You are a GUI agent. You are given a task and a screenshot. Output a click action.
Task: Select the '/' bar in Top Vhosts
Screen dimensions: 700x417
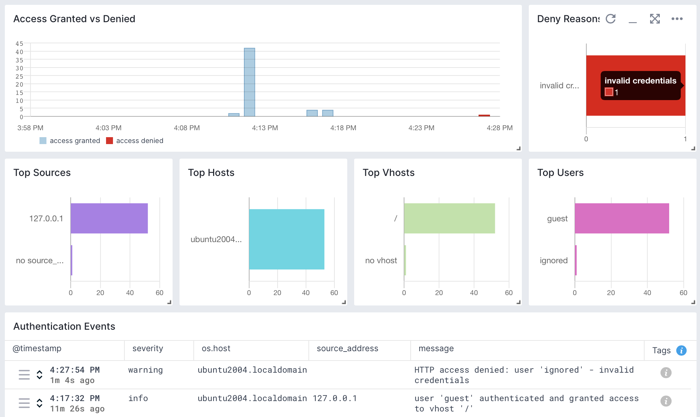[x=449, y=218]
